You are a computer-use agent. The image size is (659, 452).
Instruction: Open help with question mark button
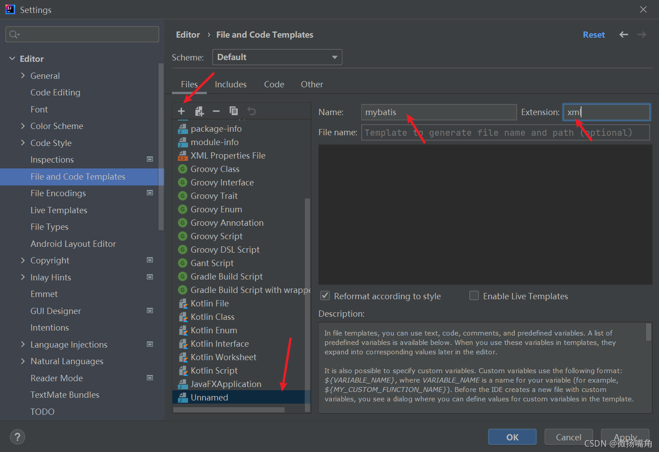(17, 437)
